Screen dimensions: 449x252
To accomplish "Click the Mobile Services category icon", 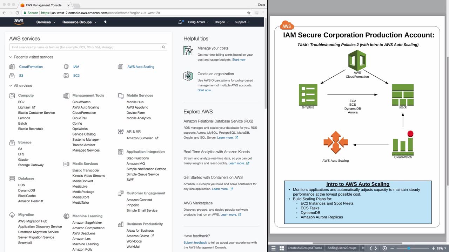I will (x=121, y=95).
